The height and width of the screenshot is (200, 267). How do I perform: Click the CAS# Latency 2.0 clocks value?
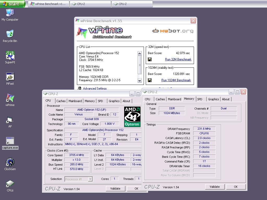204,138
